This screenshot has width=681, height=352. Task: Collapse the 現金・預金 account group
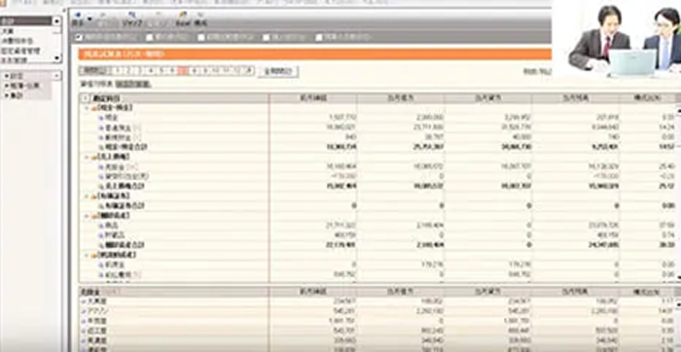(x=86, y=108)
